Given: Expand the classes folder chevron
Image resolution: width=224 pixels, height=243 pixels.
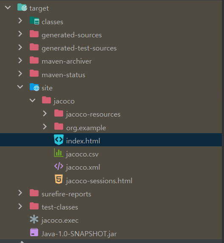Looking at the screenshot, I should pos(20,21).
